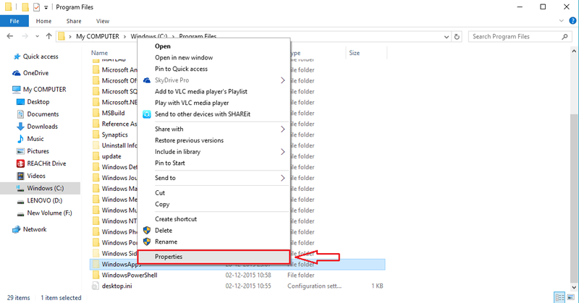Screen dimensions: 579x303
Task: Click the REACHit Drive icon
Action: 21,163
